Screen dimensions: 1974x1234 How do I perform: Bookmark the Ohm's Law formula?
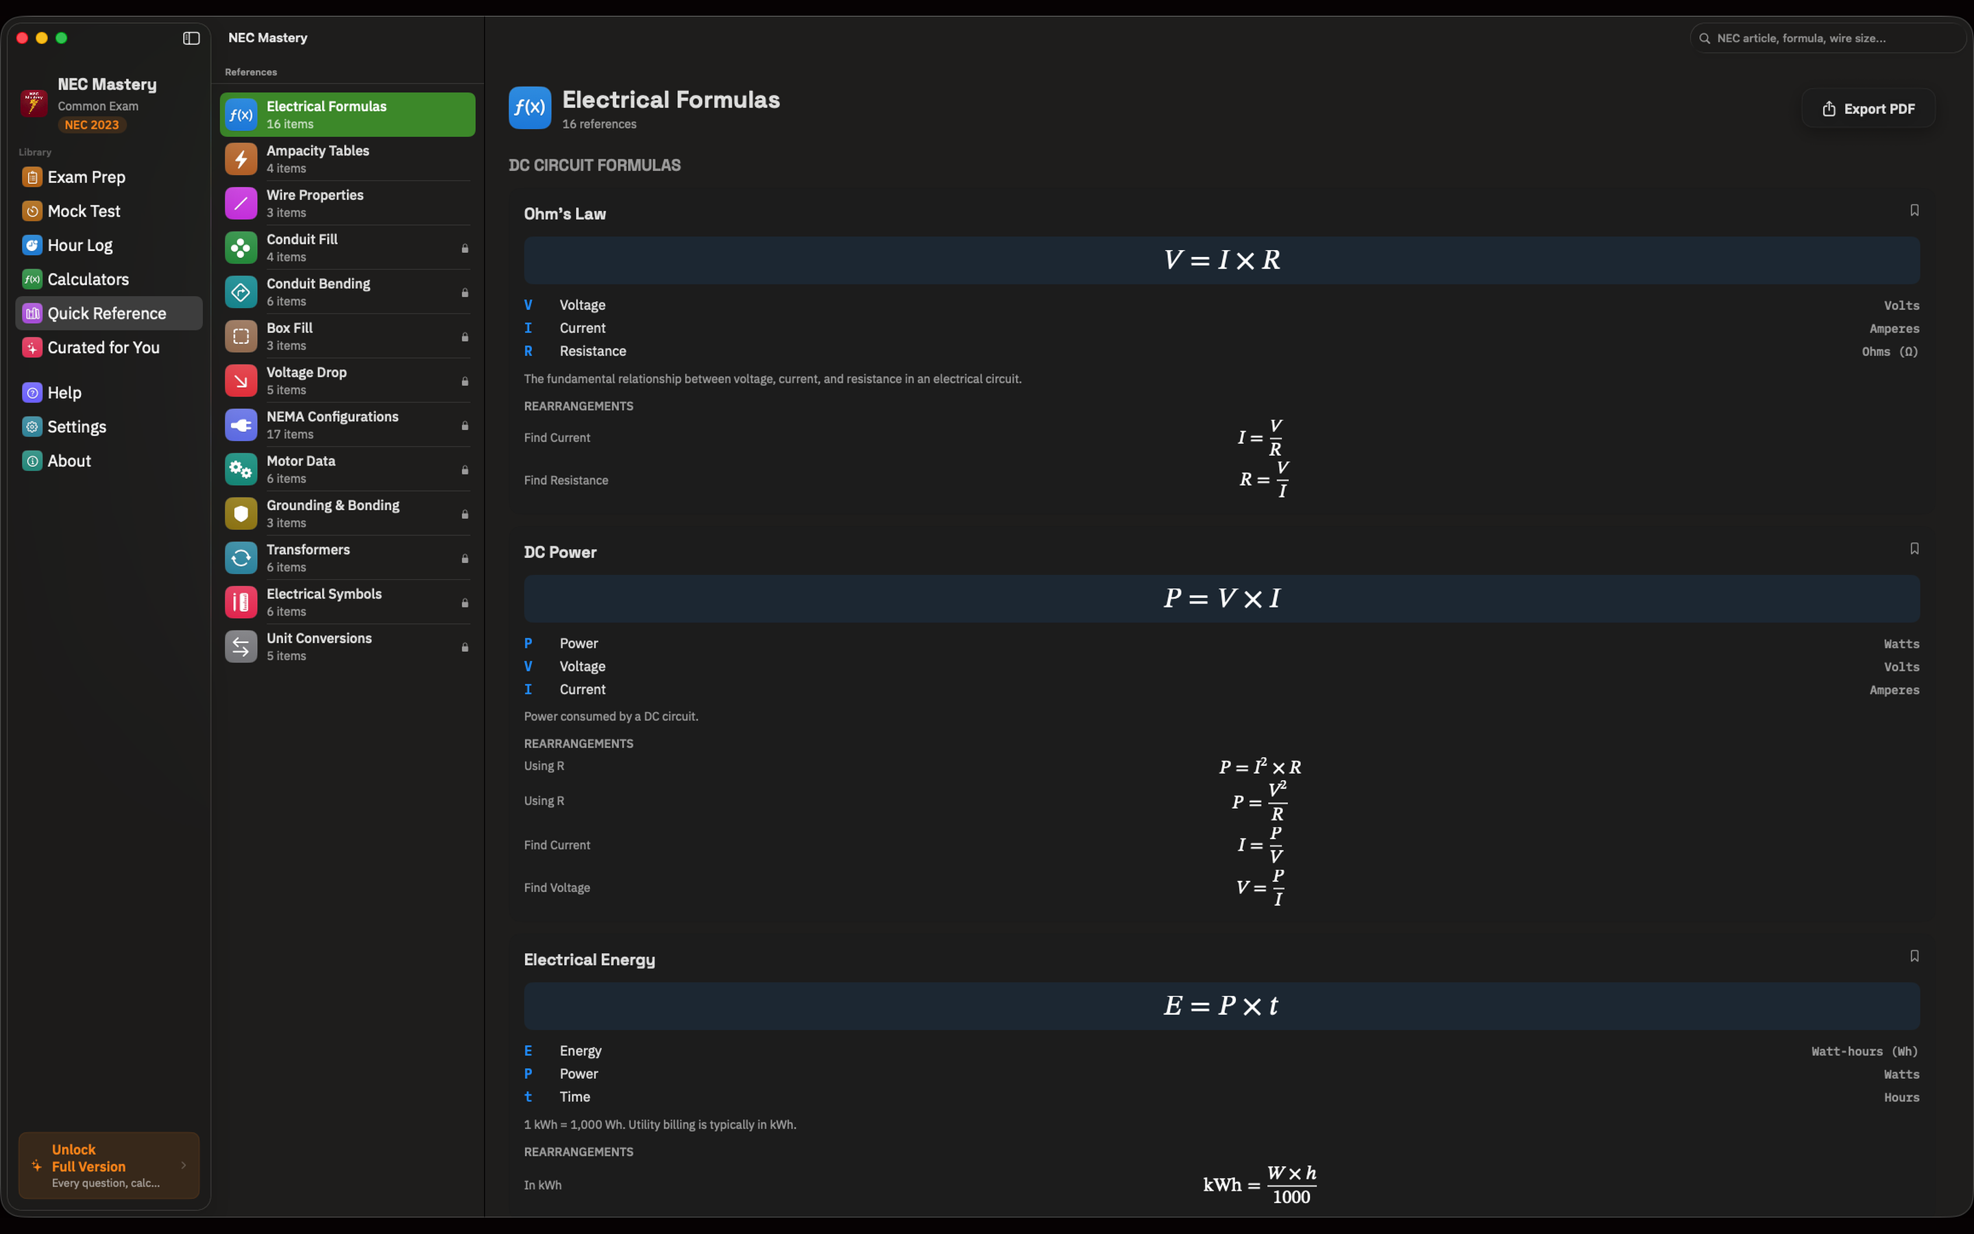(1914, 210)
